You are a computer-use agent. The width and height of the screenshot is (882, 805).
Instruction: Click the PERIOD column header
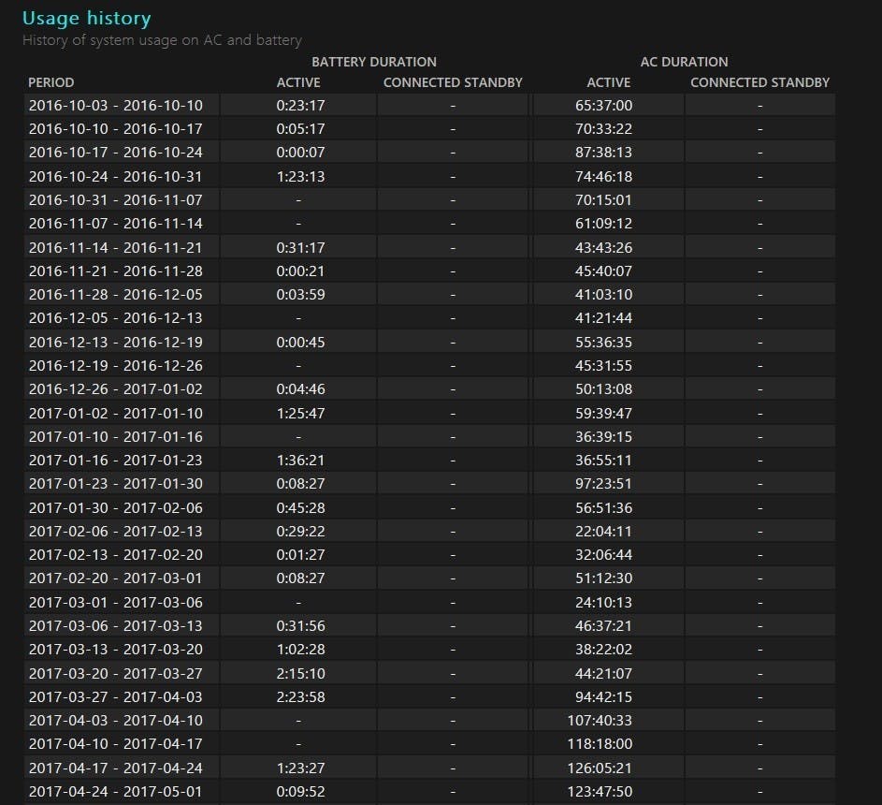[51, 82]
